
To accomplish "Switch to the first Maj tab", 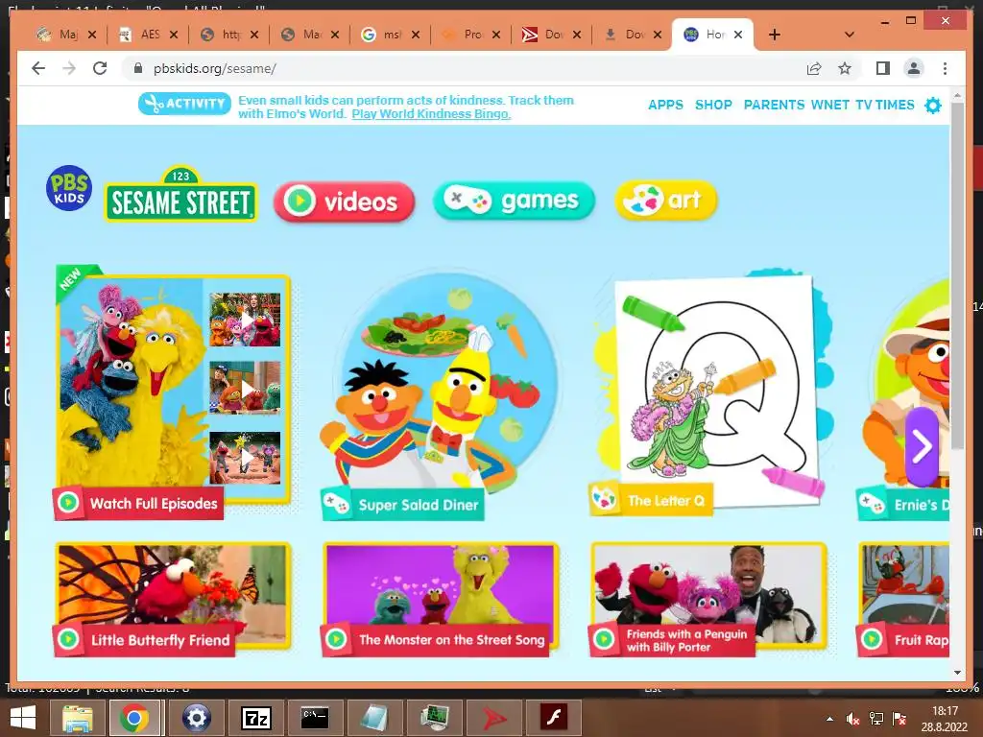I will point(67,35).
